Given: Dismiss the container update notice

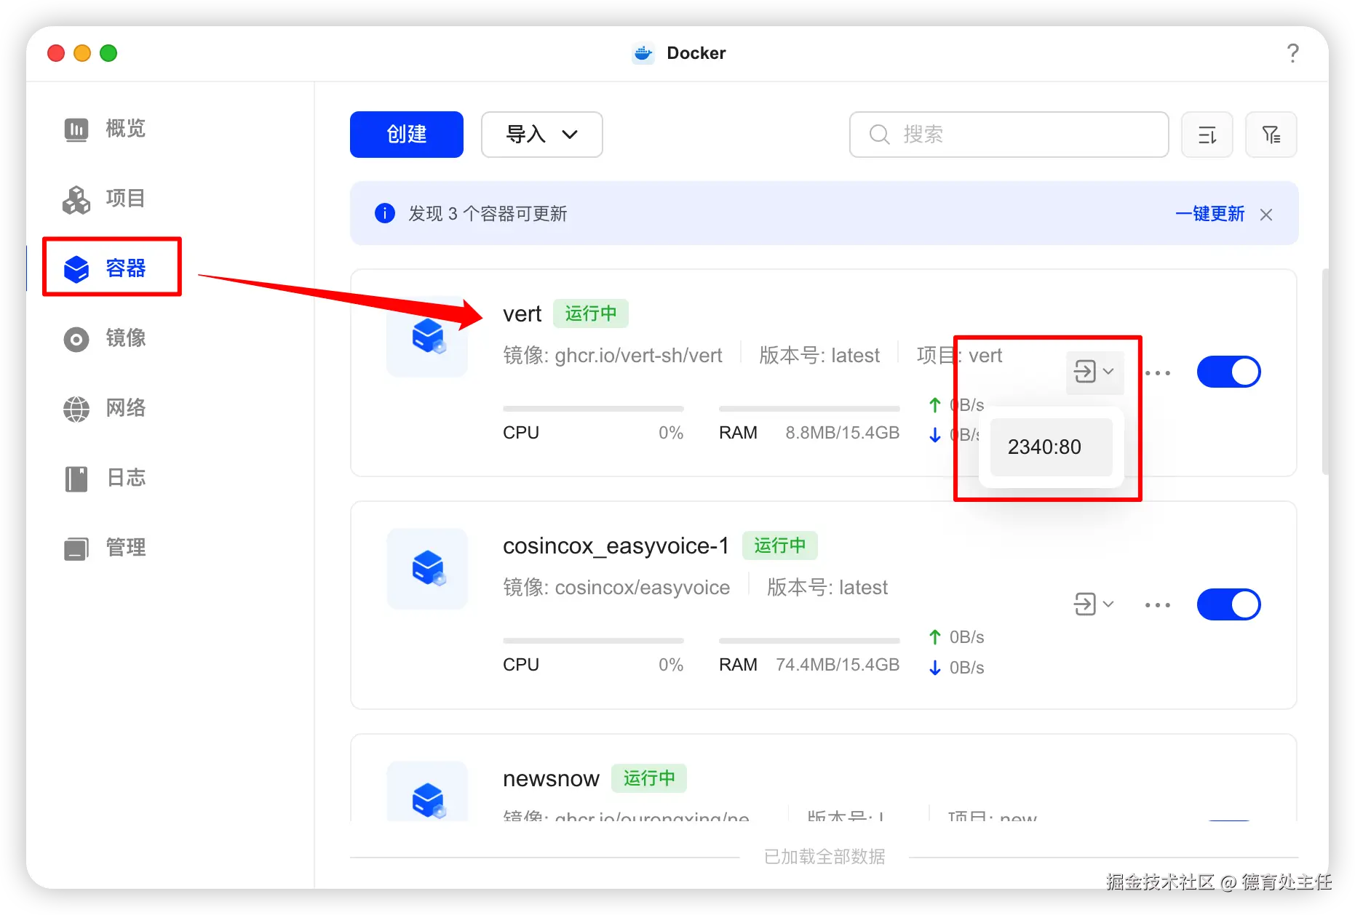Looking at the screenshot, I should (1266, 215).
